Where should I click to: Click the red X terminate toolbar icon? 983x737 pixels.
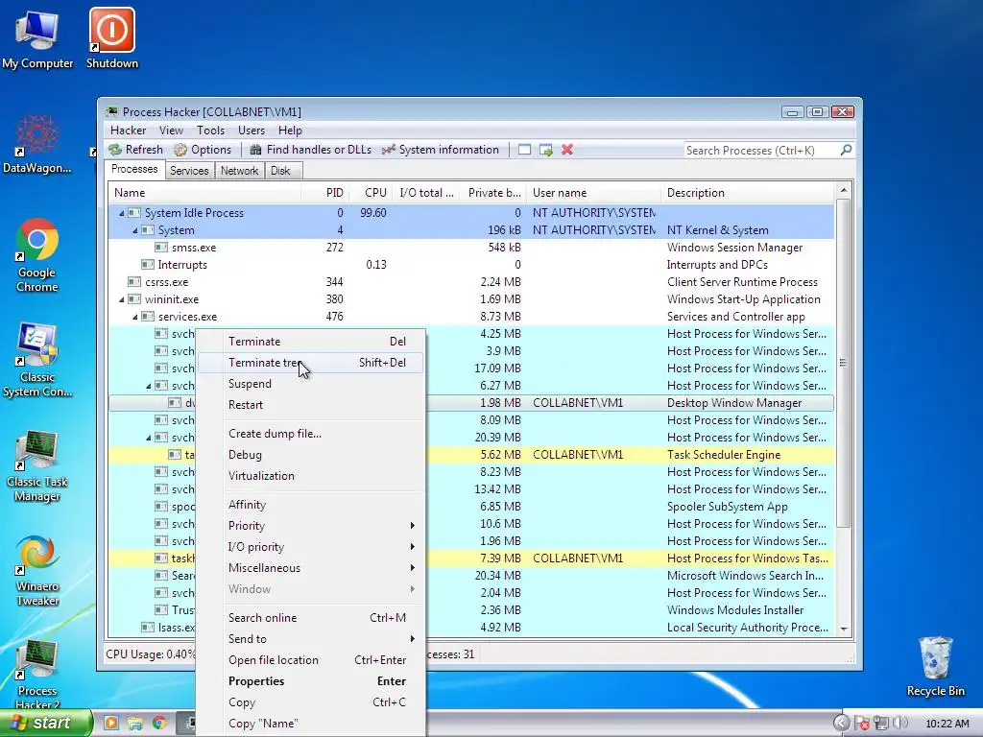[x=567, y=150]
